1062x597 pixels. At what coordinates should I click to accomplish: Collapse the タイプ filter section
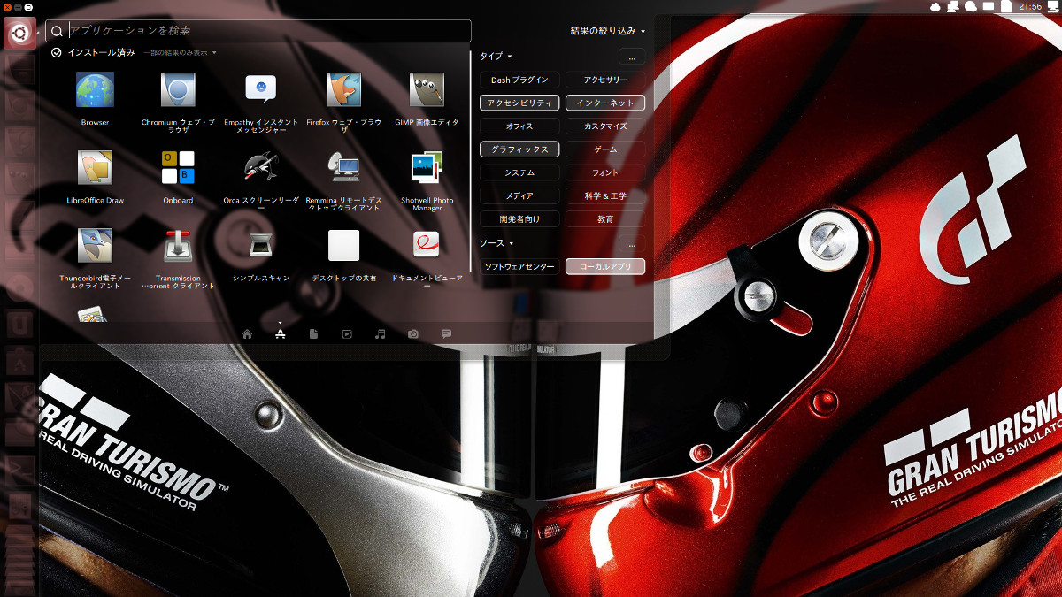[496, 57]
